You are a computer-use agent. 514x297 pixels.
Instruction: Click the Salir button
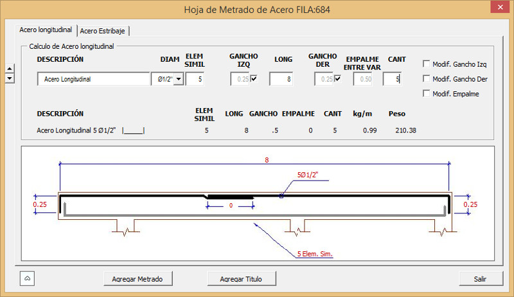(479, 279)
